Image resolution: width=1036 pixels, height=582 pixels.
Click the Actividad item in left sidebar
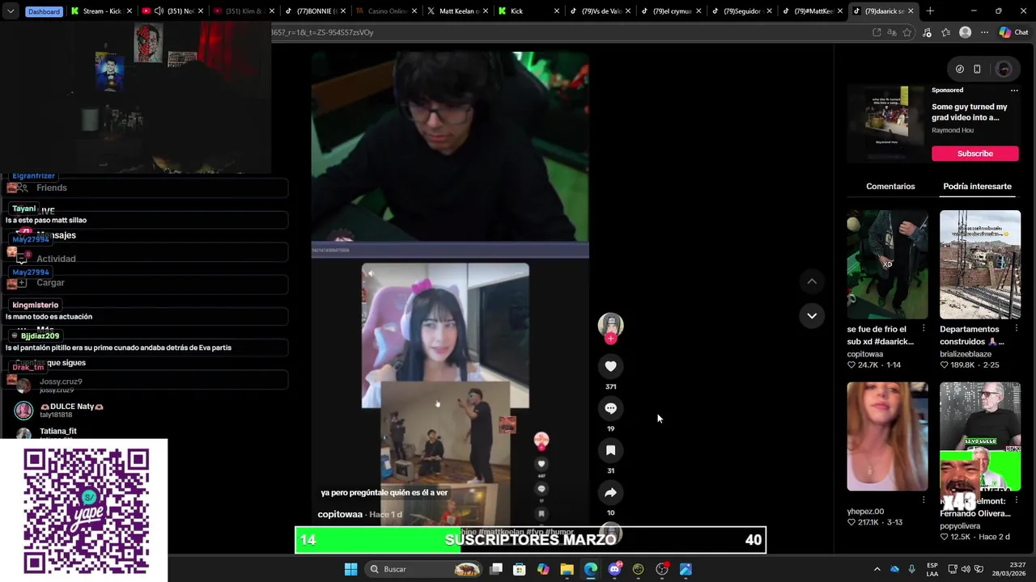[x=56, y=259]
